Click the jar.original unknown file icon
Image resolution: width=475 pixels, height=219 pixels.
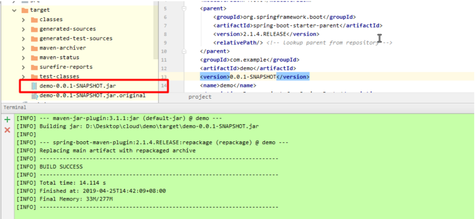(x=35, y=96)
